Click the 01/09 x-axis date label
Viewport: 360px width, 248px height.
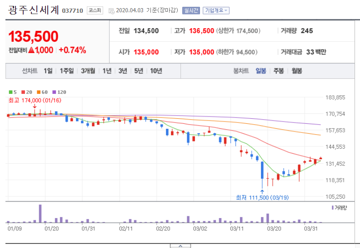click(x=15, y=229)
